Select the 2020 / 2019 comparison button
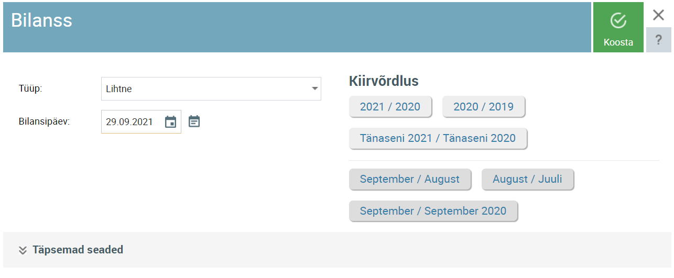 (484, 107)
